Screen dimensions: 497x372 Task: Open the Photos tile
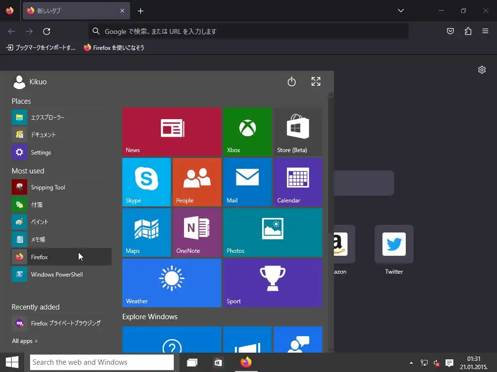coord(273,232)
